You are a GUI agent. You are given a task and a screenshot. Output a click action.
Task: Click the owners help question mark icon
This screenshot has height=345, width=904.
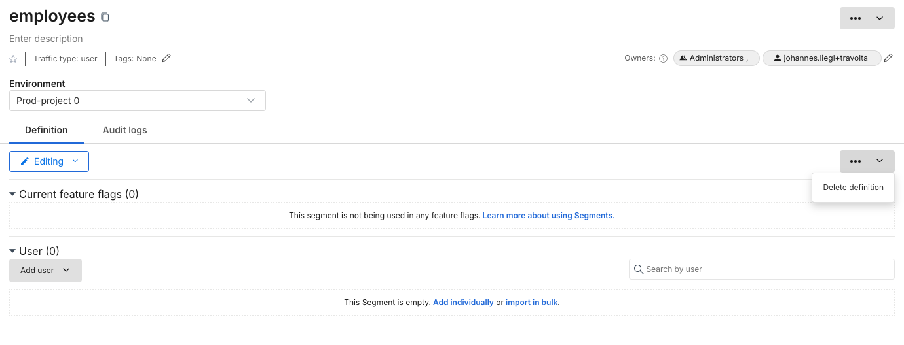[x=663, y=58]
